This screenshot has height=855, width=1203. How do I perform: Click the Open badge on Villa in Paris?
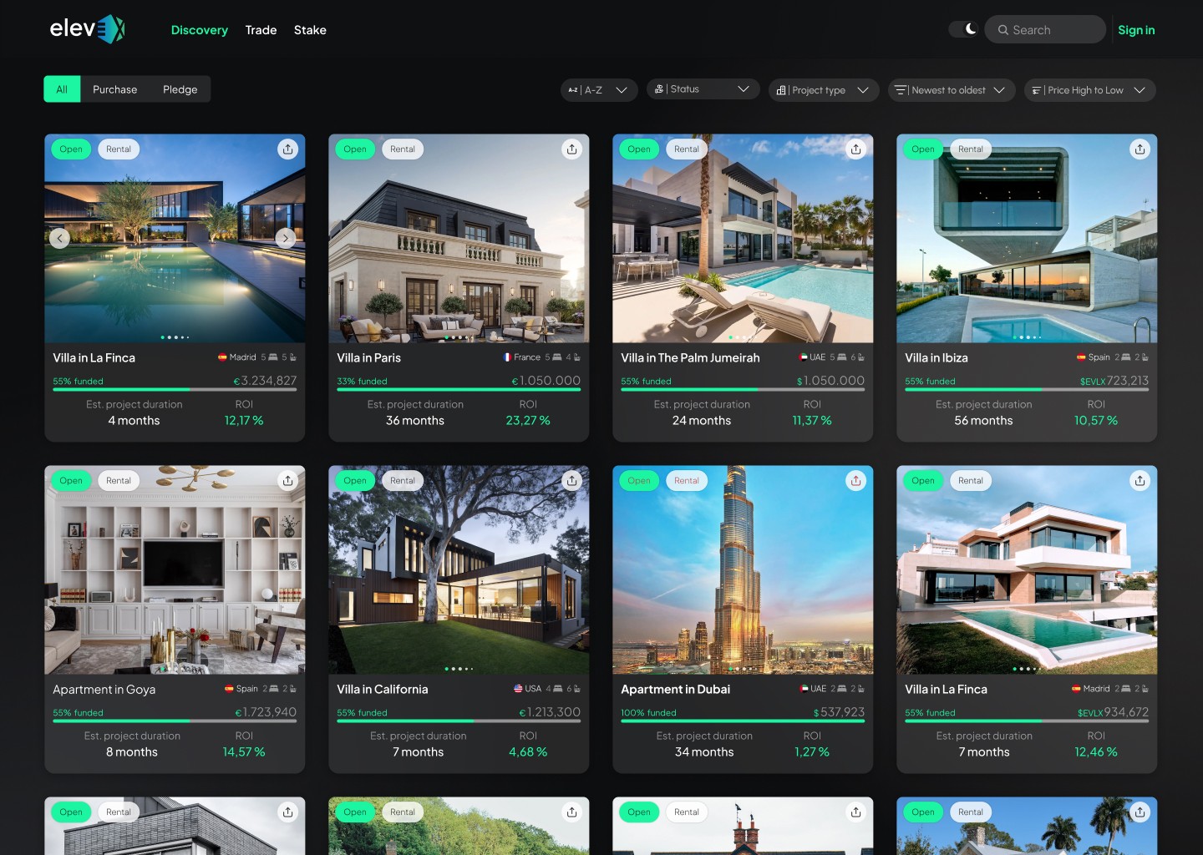[x=355, y=149]
